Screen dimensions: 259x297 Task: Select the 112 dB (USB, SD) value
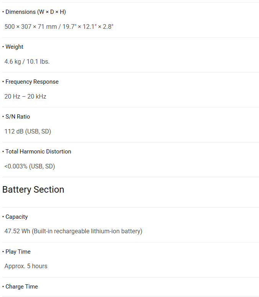click(x=28, y=131)
